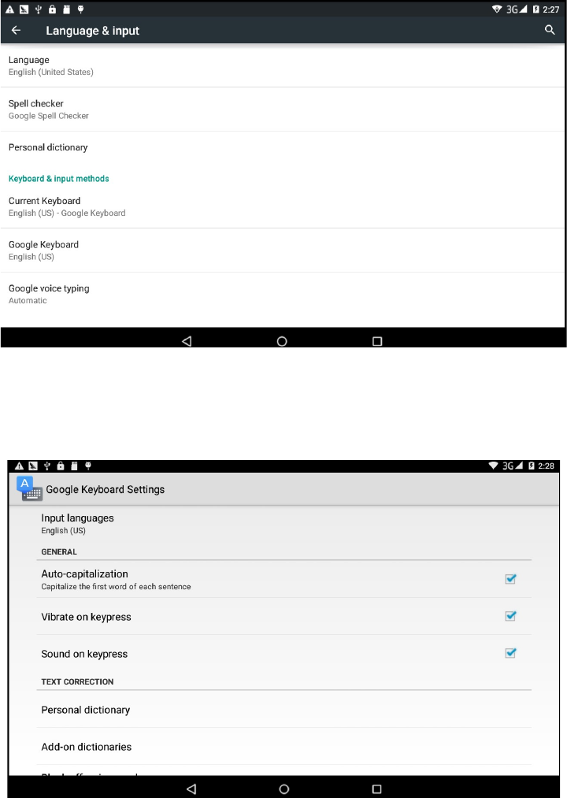Tap the upper screen's recent apps square
Viewport: 567px width, 798px height.
coord(377,341)
